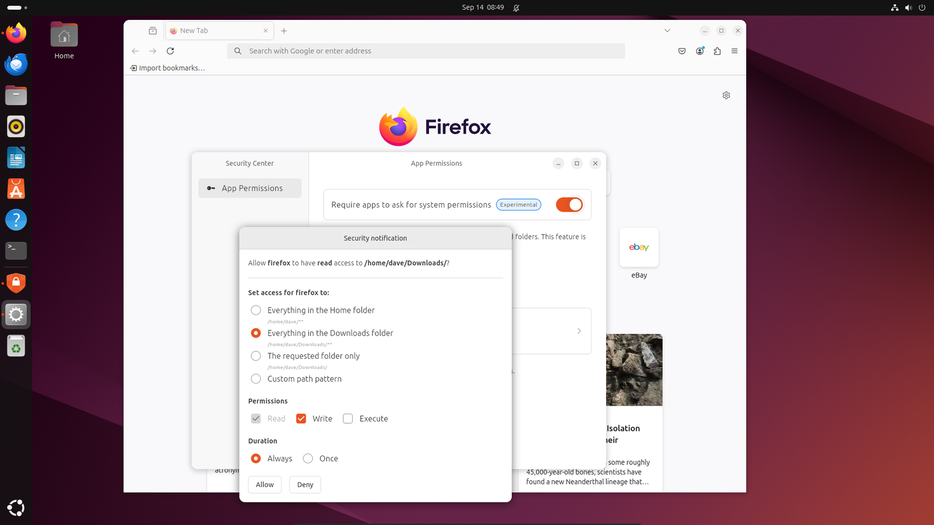Open the tab list dropdown chevron
Screen dimensions: 934x525
click(667, 31)
